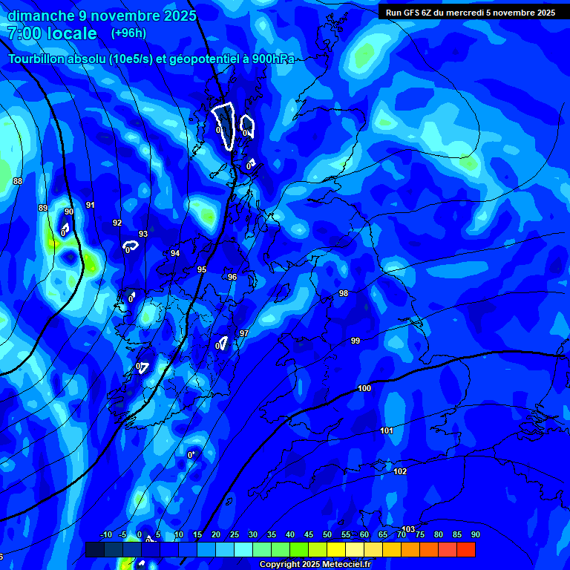Click the red swatch at legend value 90
This screenshot has height=570, width=570.
click(466, 549)
